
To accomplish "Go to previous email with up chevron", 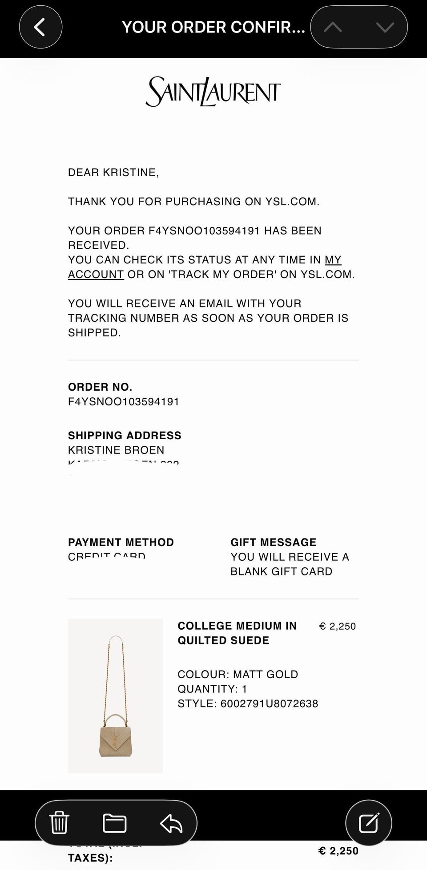I will 333,27.
